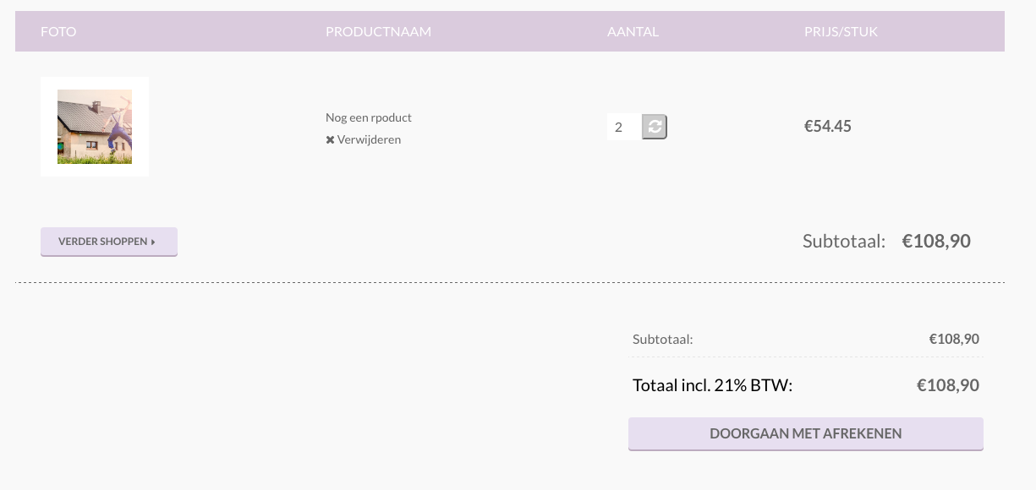1036x490 pixels.
Task: Select the PRIJS/STUK column header
Action: pos(841,31)
